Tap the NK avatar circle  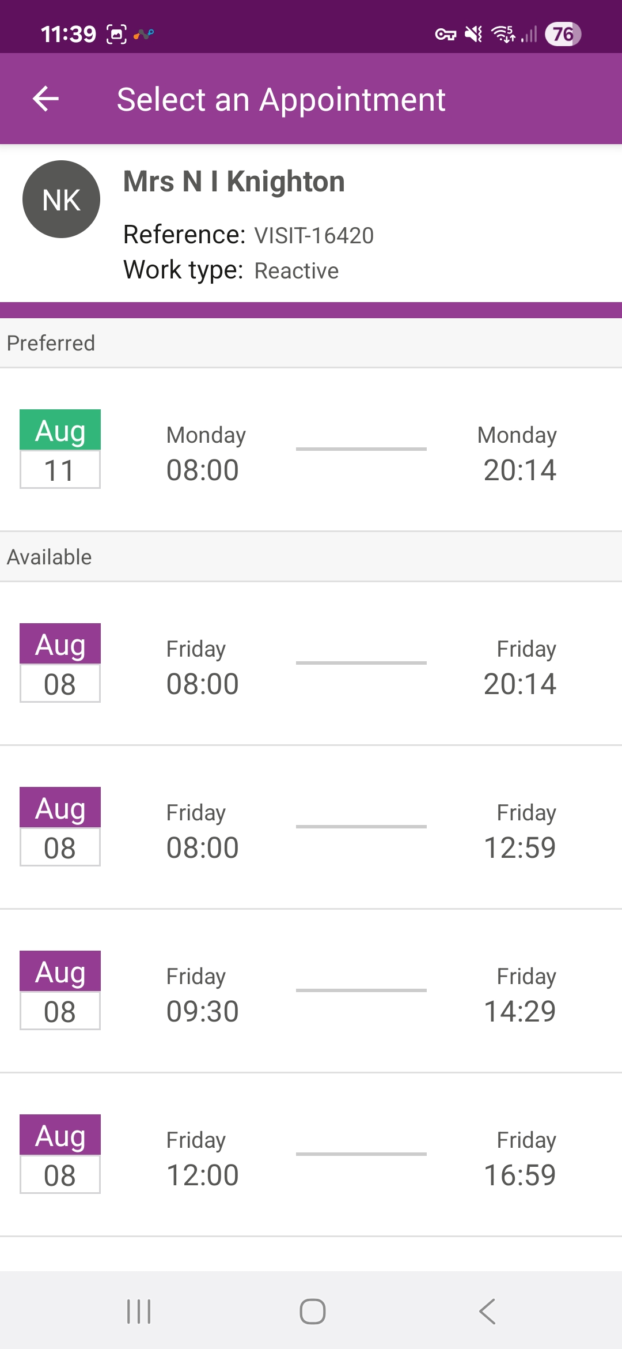coord(61,199)
